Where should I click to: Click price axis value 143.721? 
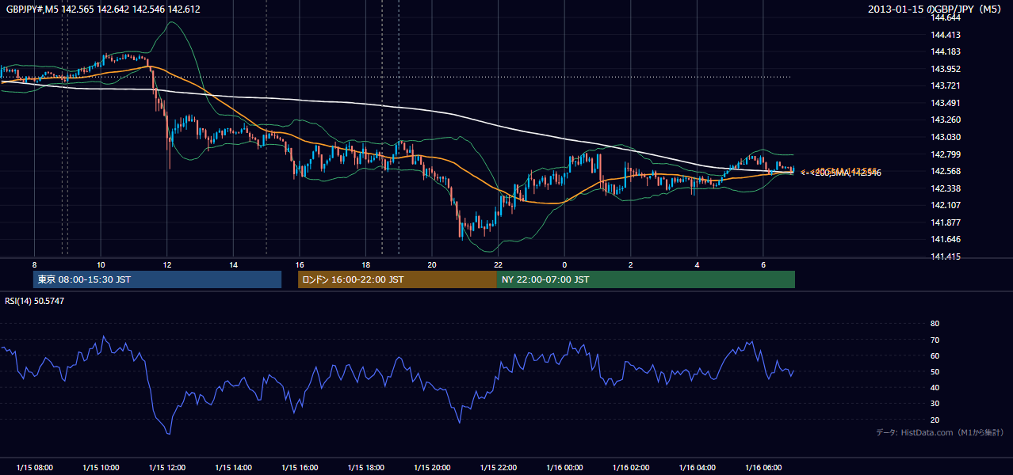click(946, 85)
